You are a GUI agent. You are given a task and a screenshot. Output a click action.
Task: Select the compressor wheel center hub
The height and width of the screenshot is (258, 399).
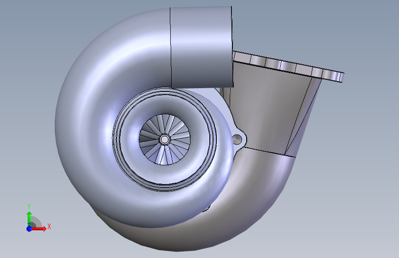[x=165, y=140]
